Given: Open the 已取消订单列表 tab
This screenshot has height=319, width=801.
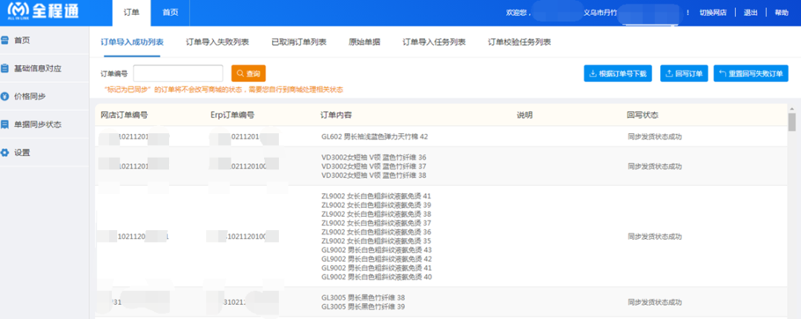Looking at the screenshot, I should [x=299, y=41].
